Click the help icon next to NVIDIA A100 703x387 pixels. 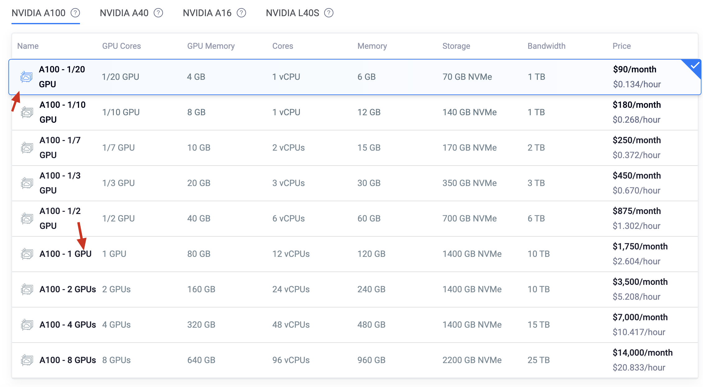(75, 13)
